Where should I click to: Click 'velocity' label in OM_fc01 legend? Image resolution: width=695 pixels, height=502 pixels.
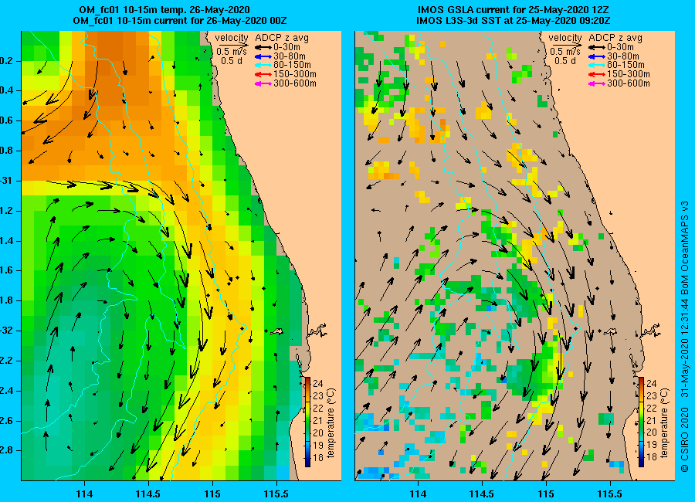point(232,38)
